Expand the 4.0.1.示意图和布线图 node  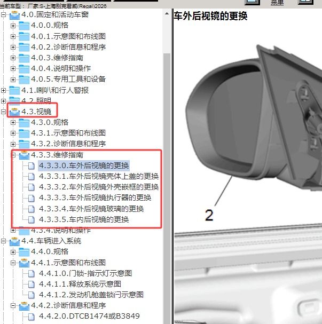pos(13,37)
